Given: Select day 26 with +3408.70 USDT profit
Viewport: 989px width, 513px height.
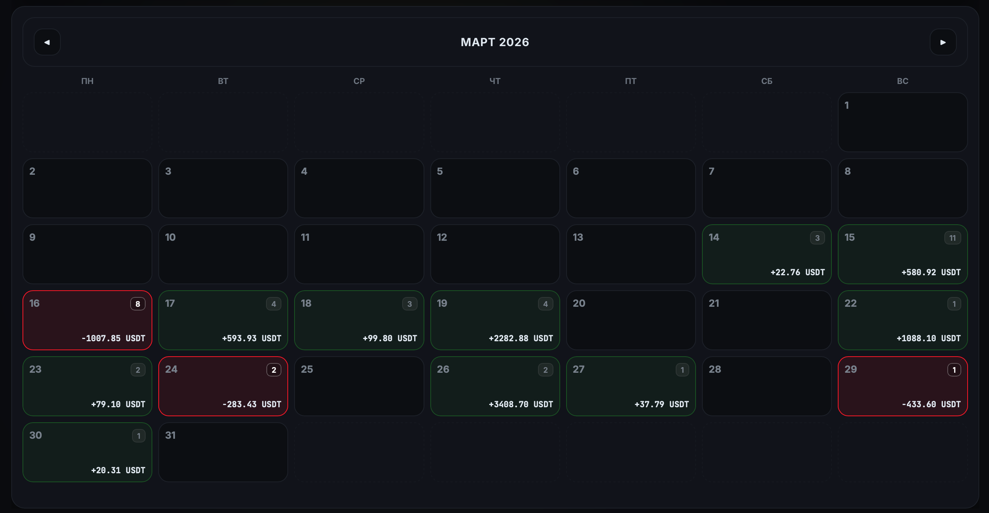Looking at the screenshot, I should 495,386.
